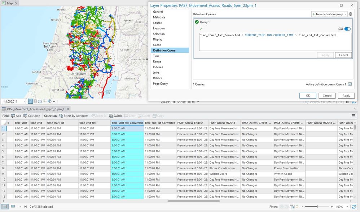360x212 pixels.
Task: Open the map scale dropdown
Action: 24,101
